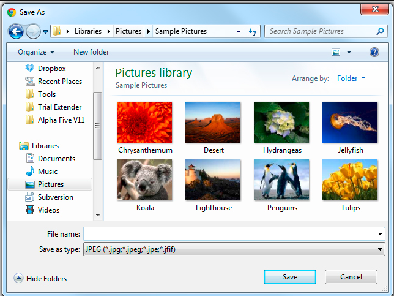
Task: Open Recent Places in the navigation pane
Action: click(53, 82)
